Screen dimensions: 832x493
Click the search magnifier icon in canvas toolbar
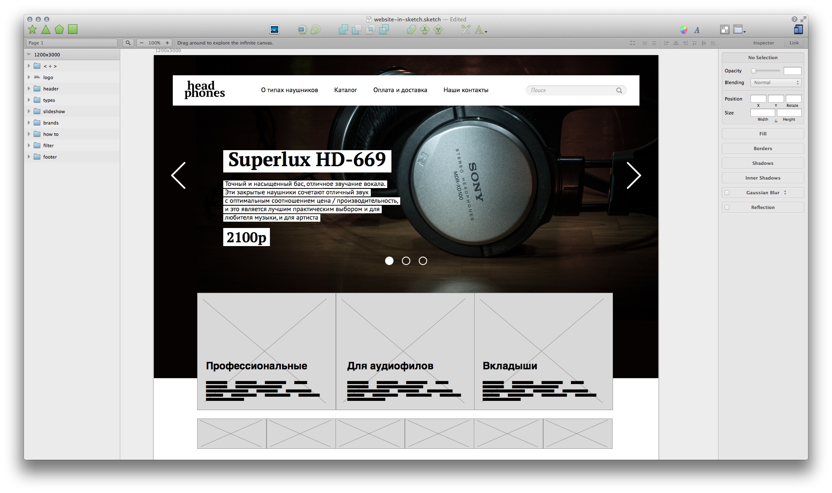[x=128, y=43]
